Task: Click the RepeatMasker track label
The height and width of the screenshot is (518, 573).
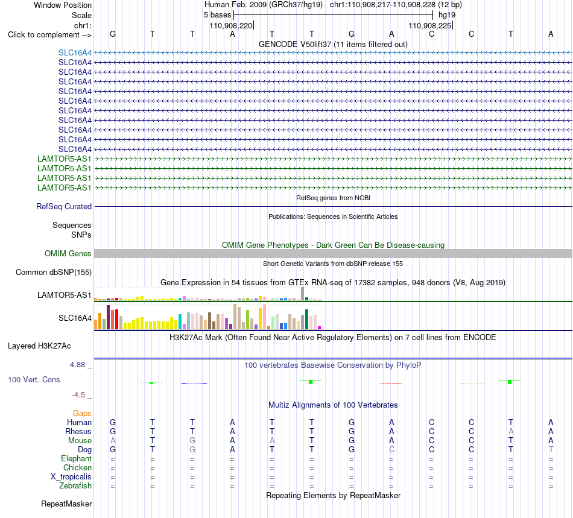Action: (x=66, y=504)
